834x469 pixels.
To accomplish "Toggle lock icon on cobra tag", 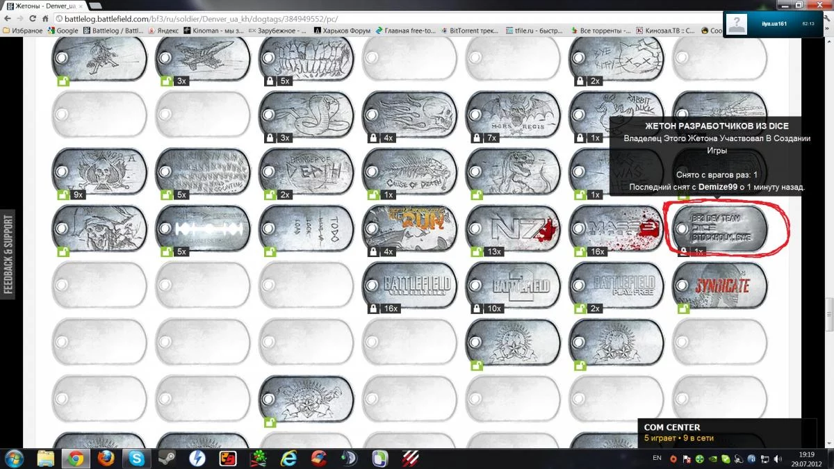I will 270,138.
